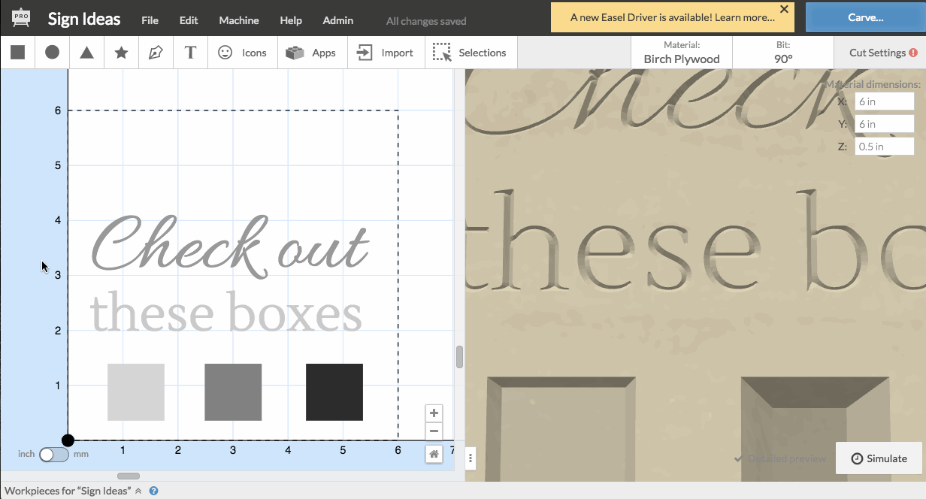Select the square shape tool
The width and height of the screenshot is (926, 499).
click(17, 53)
